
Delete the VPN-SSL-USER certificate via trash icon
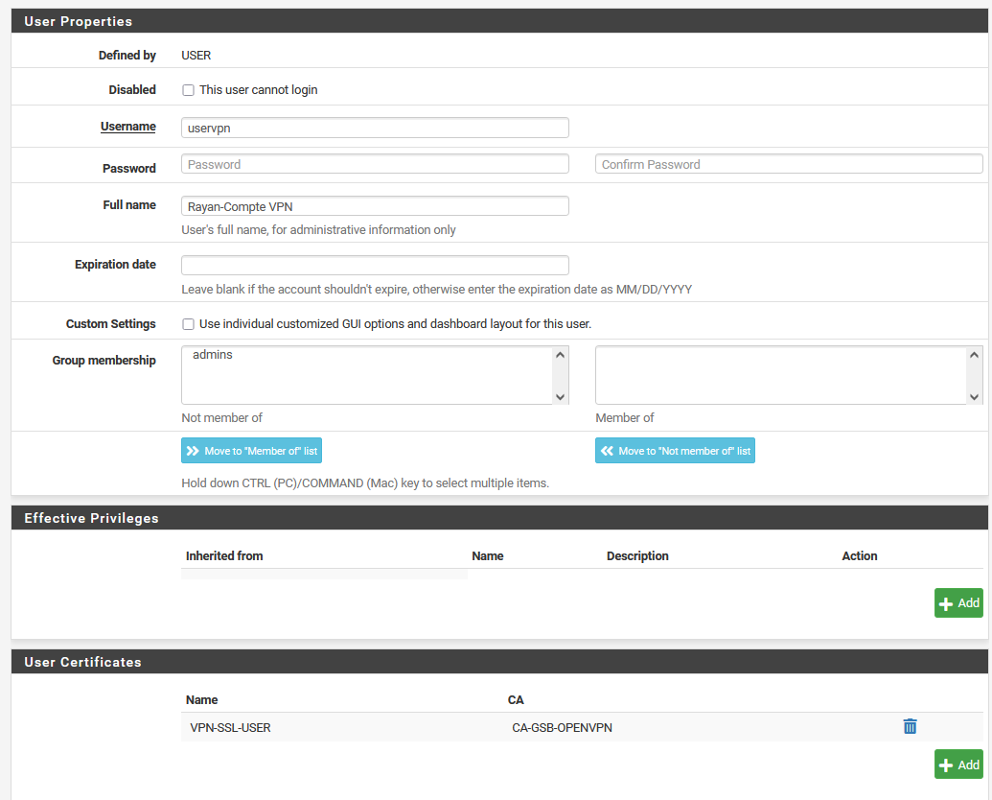pyautogui.click(x=909, y=726)
